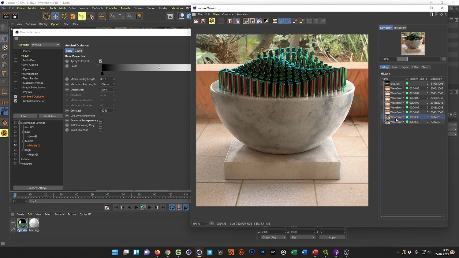Toggle timeline sound icon
This screenshot has height=258, width=459.
[186, 208]
